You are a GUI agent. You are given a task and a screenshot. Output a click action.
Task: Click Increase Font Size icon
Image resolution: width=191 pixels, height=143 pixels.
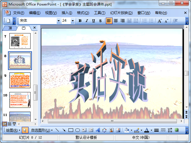(160, 21)
